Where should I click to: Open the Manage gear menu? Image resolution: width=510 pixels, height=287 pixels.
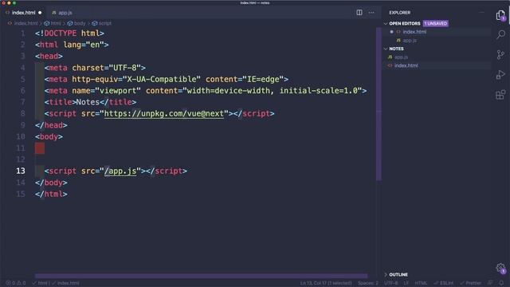[500, 268]
